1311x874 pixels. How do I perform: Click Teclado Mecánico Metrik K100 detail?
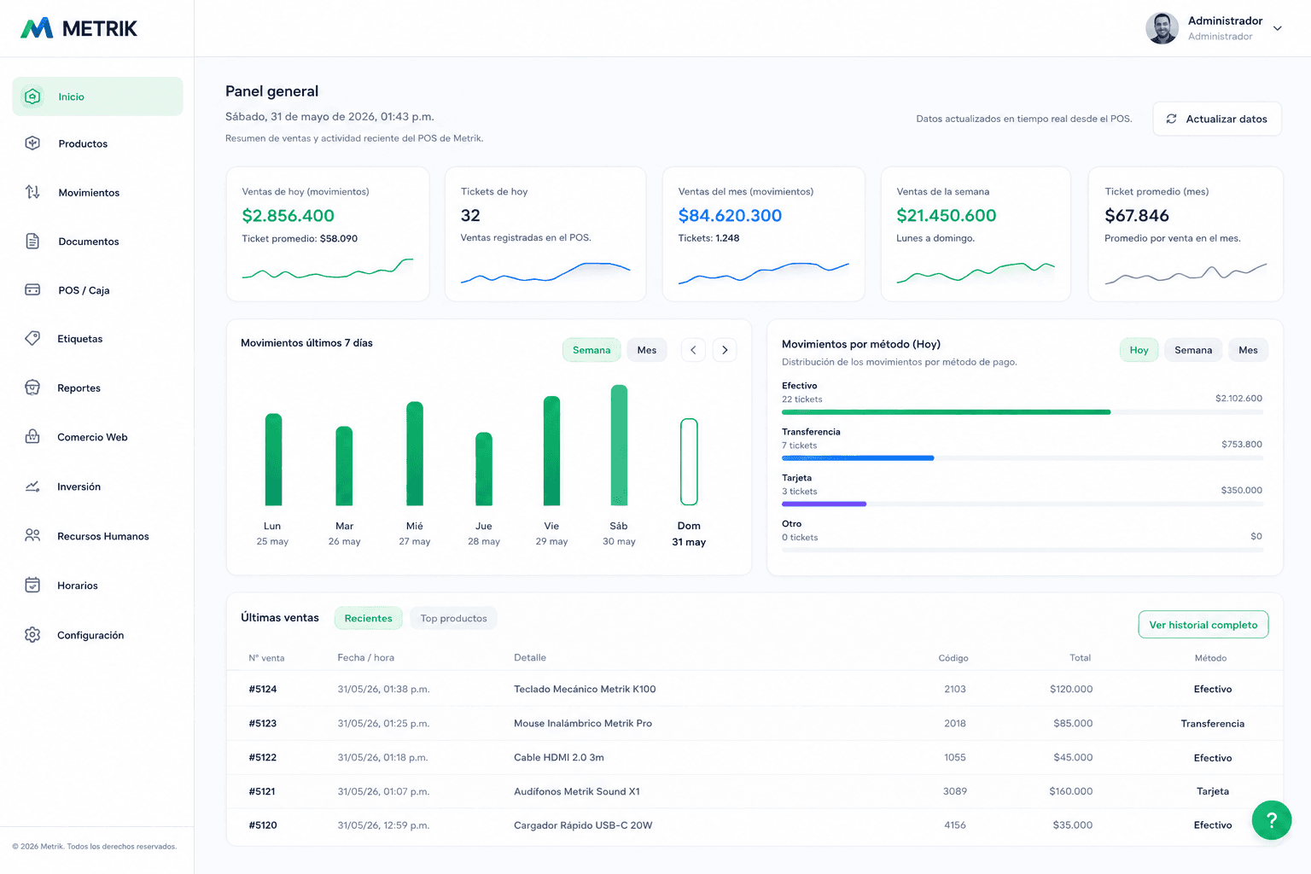click(x=585, y=689)
